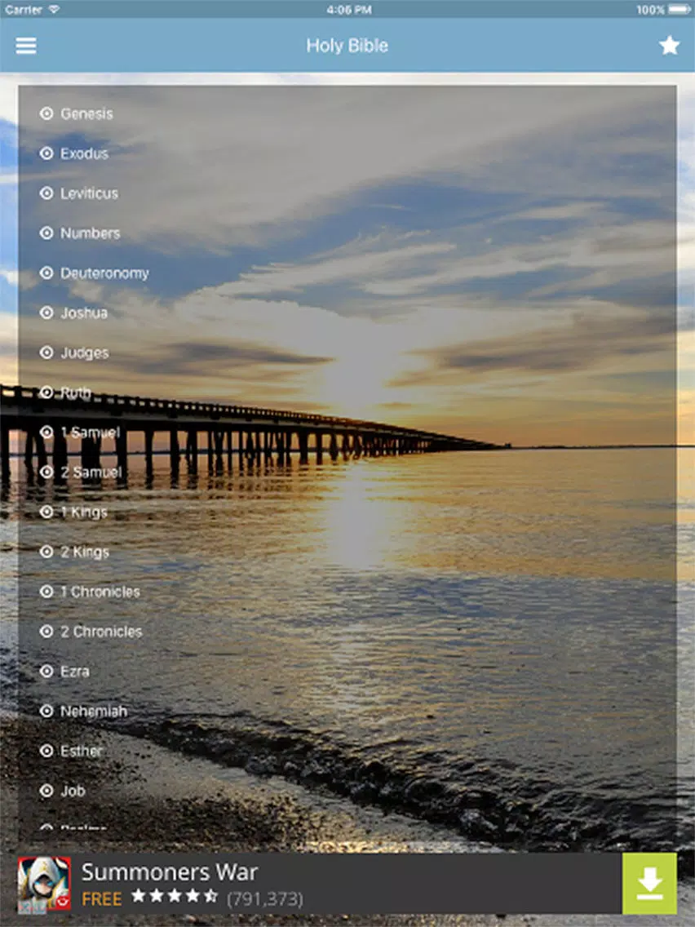Tap the bullet icon beside 2 Samuel
The image size is (695, 927).
click(x=46, y=472)
